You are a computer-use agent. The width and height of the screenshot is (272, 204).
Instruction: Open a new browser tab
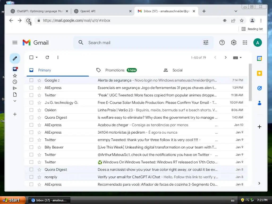click(x=204, y=11)
